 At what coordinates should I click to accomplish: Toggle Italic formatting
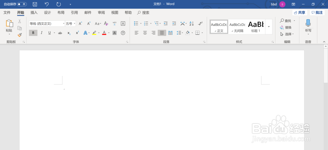[x=41, y=33]
